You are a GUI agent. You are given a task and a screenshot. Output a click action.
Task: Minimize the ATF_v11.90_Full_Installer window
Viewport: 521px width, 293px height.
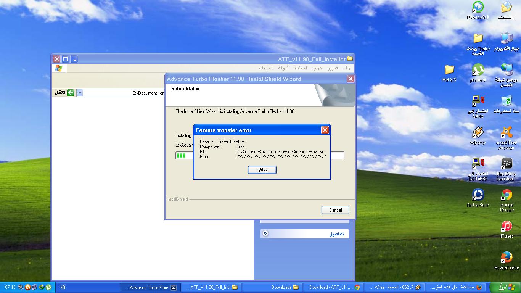[74, 59]
